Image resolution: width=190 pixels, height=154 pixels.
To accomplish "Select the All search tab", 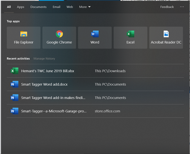I will [x=9, y=7].
